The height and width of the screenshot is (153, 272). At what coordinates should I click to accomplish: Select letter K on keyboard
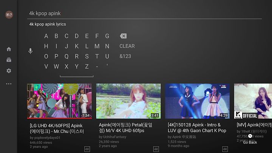(77, 46)
